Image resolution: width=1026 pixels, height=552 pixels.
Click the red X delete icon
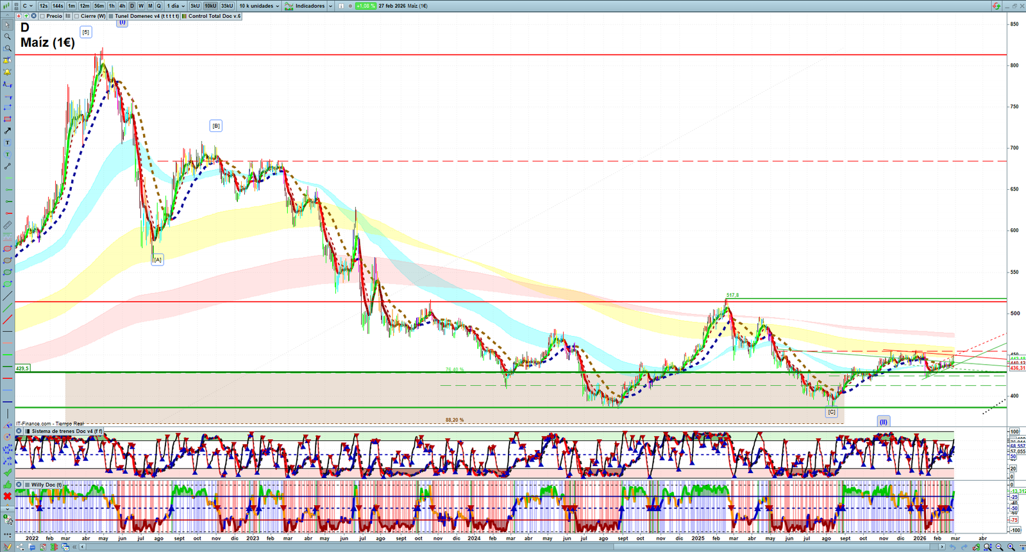(x=8, y=496)
